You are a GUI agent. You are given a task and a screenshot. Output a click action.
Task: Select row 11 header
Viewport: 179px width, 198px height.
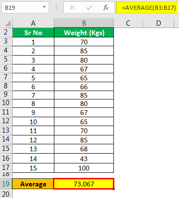[6, 112]
